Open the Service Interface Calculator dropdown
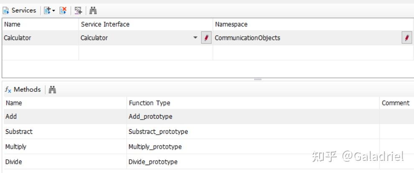The image size is (414, 173). click(x=196, y=38)
